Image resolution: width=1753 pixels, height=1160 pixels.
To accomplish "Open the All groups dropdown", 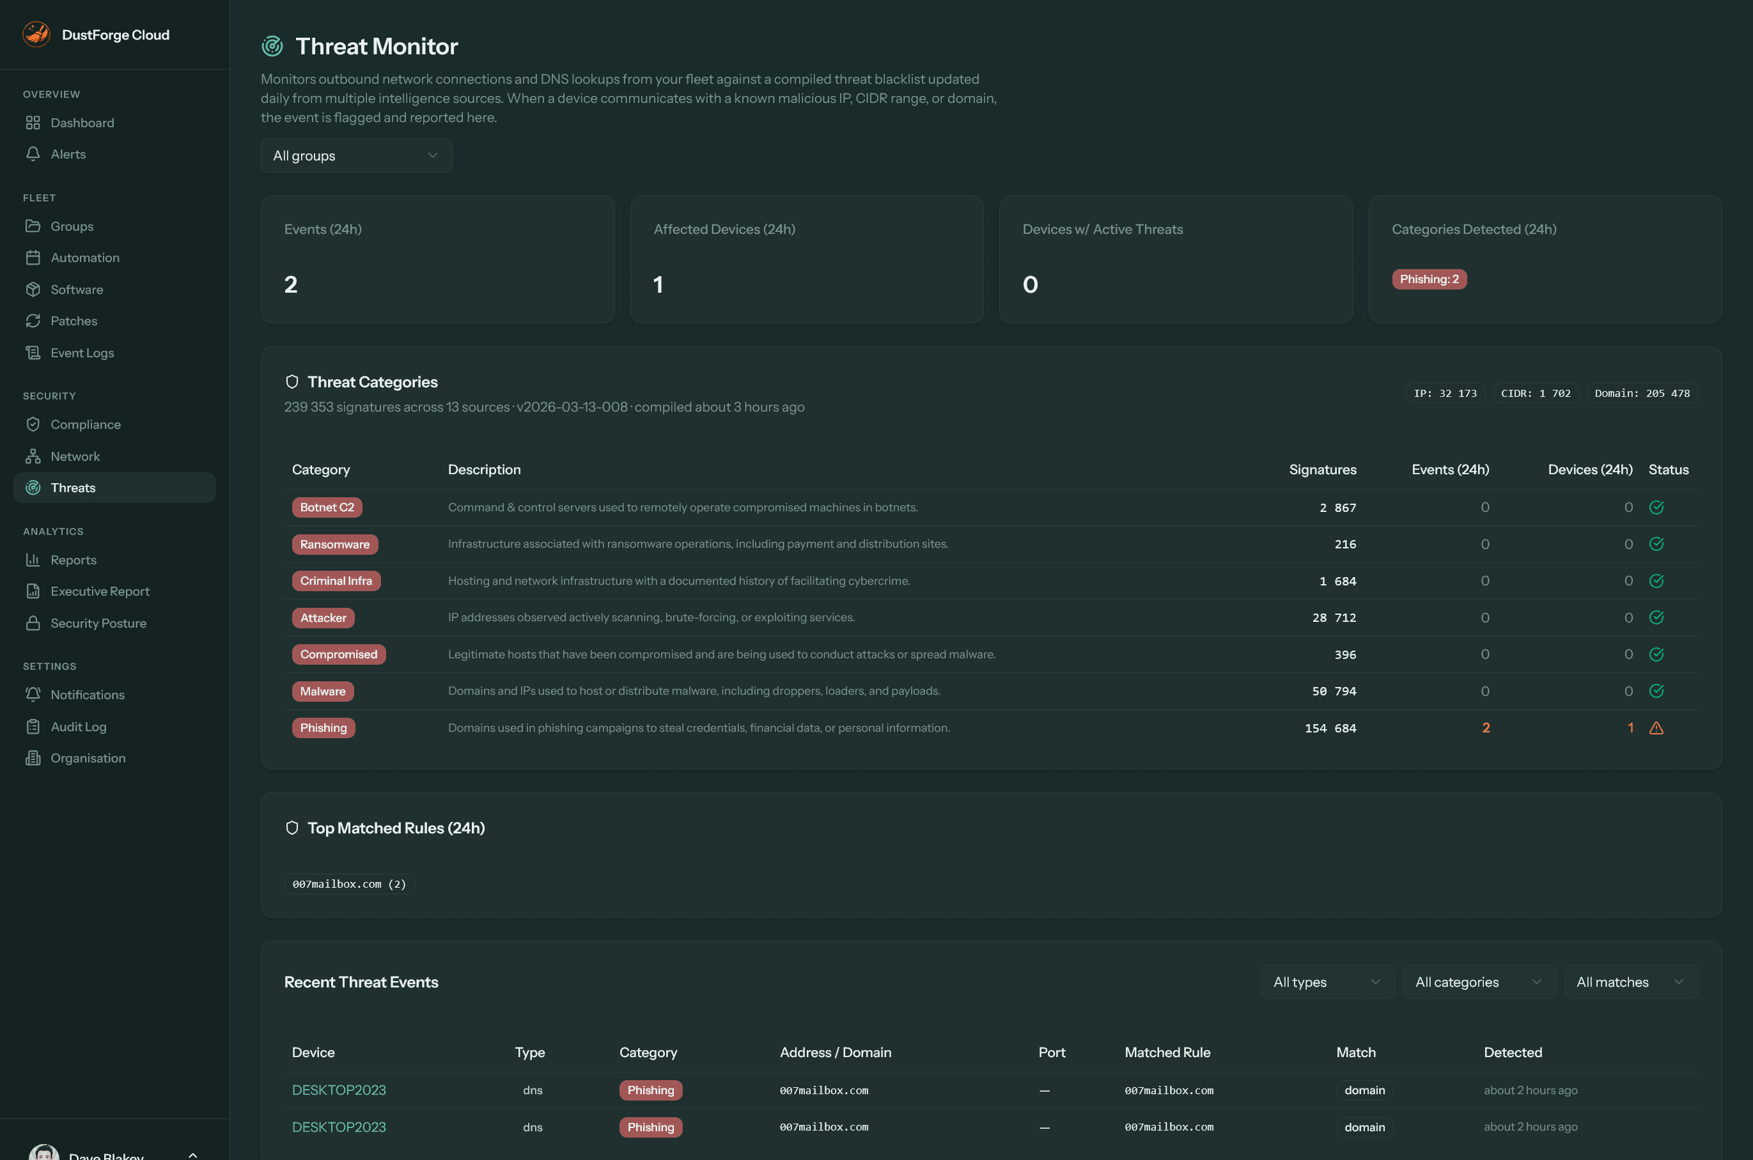I will pos(356,155).
